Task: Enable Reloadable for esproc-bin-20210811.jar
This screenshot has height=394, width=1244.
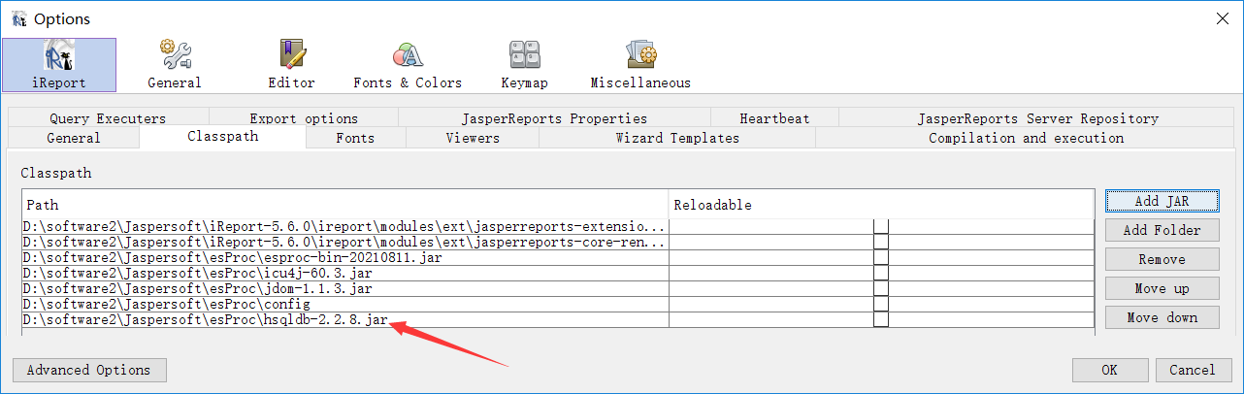Action: tap(881, 257)
